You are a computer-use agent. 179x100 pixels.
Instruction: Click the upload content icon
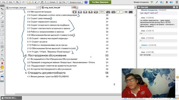(36, 2)
